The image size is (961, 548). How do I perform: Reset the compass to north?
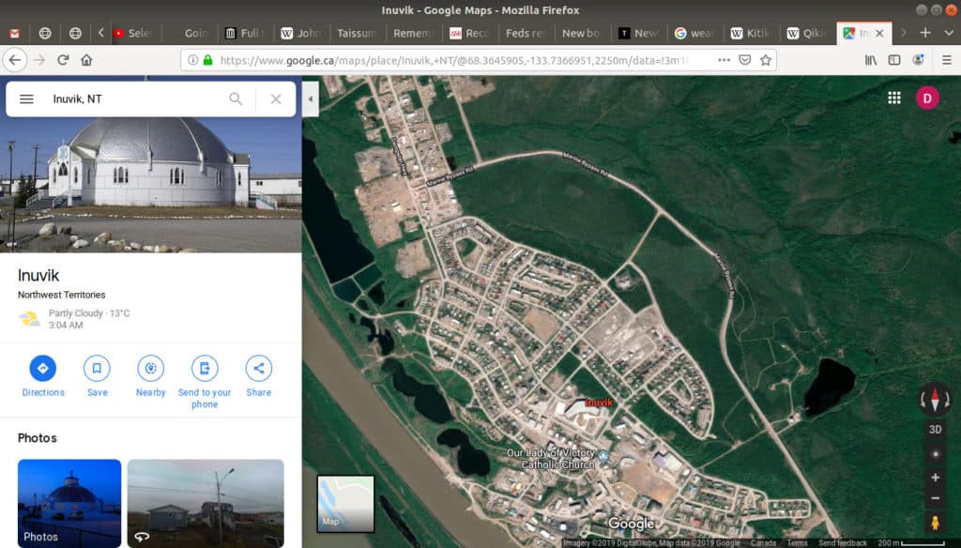pyautogui.click(x=935, y=400)
